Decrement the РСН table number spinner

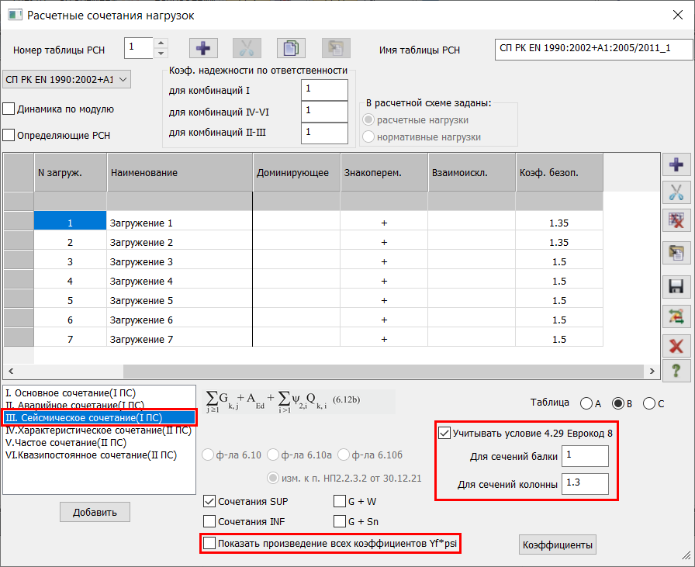(x=161, y=54)
